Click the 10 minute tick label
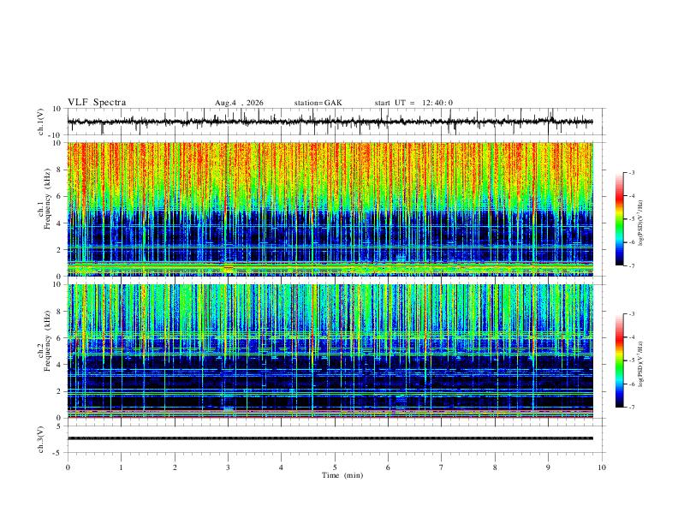Screen dimensions: 678x524 [x=602, y=467]
